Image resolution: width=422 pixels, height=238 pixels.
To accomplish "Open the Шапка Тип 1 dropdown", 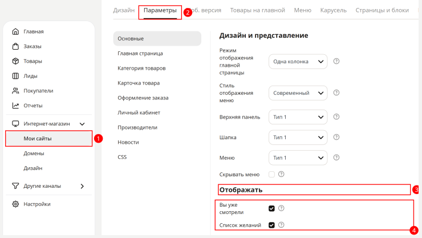I will tap(298, 138).
